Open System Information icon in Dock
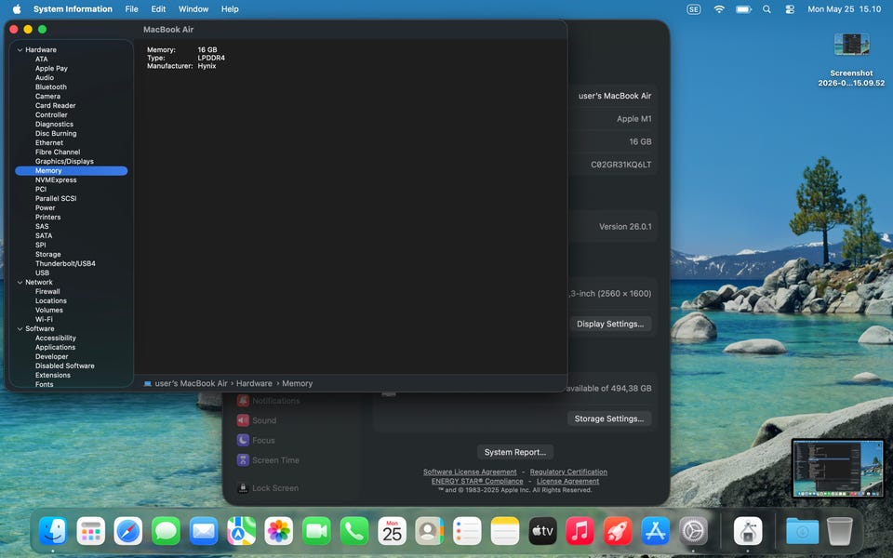This screenshot has height=558, width=893. tap(748, 531)
